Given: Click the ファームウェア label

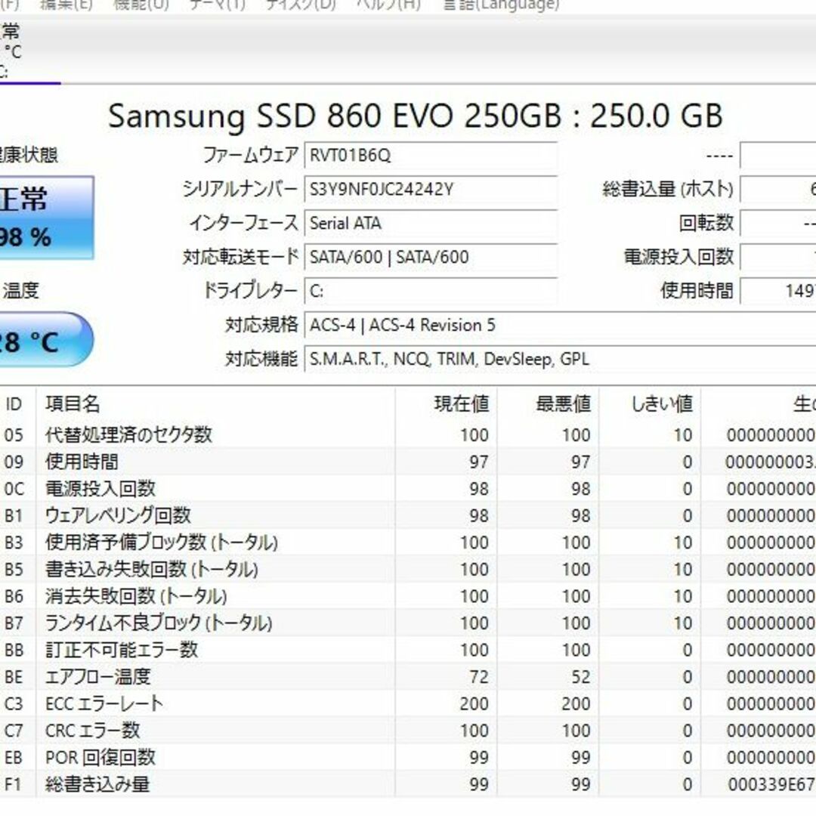Looking at the screenshot, I should (250, 155).
